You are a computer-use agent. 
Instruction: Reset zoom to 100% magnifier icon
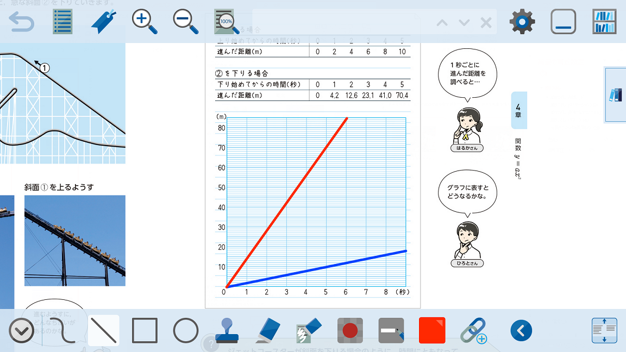point(227,22)
